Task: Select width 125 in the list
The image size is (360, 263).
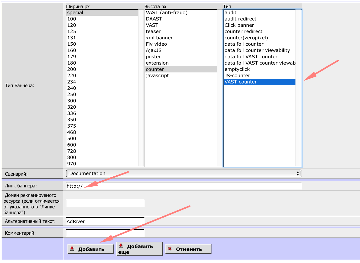Action: 102,31
